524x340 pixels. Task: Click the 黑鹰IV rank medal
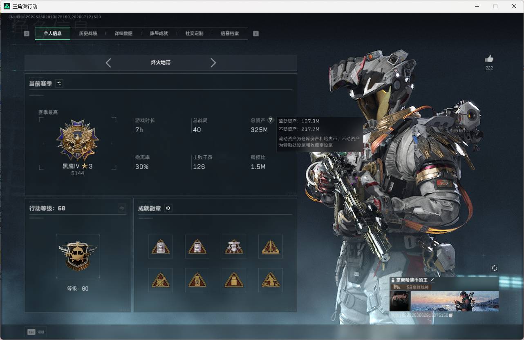78,140
